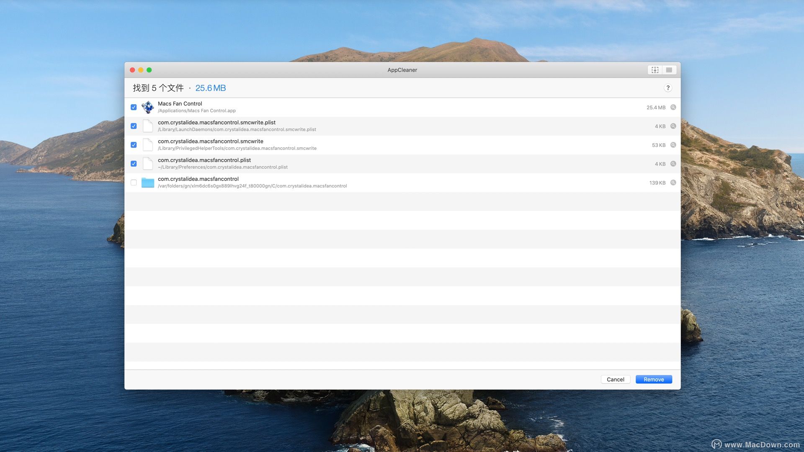
Task: Click the green zoom window button
Action: [149, 70]
